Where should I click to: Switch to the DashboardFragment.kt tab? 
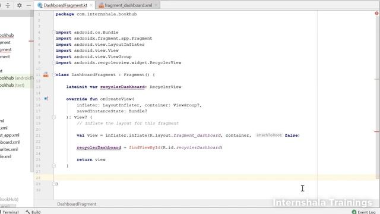(65, 5)
